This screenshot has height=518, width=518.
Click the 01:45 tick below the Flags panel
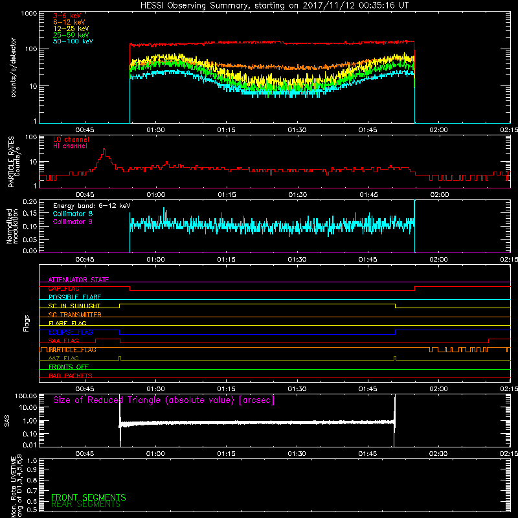tap(368, 389)
